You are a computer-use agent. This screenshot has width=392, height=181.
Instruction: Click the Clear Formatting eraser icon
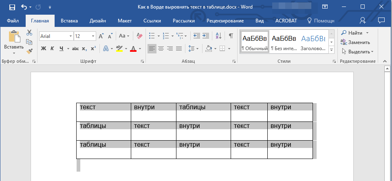point(140,36)
